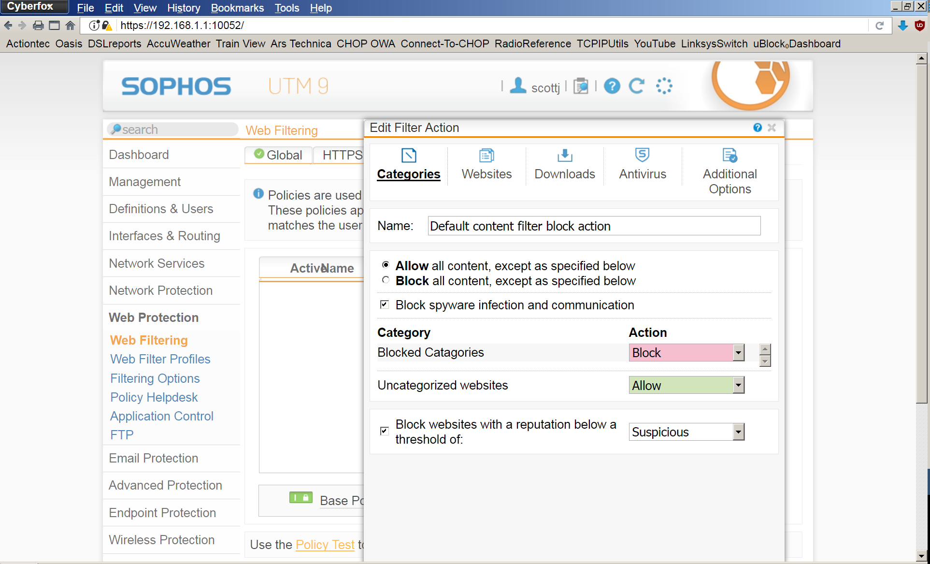Screen dimensions: 930x564
Task: Go forward with browser forward arrow
Action: tap(22, 25)
